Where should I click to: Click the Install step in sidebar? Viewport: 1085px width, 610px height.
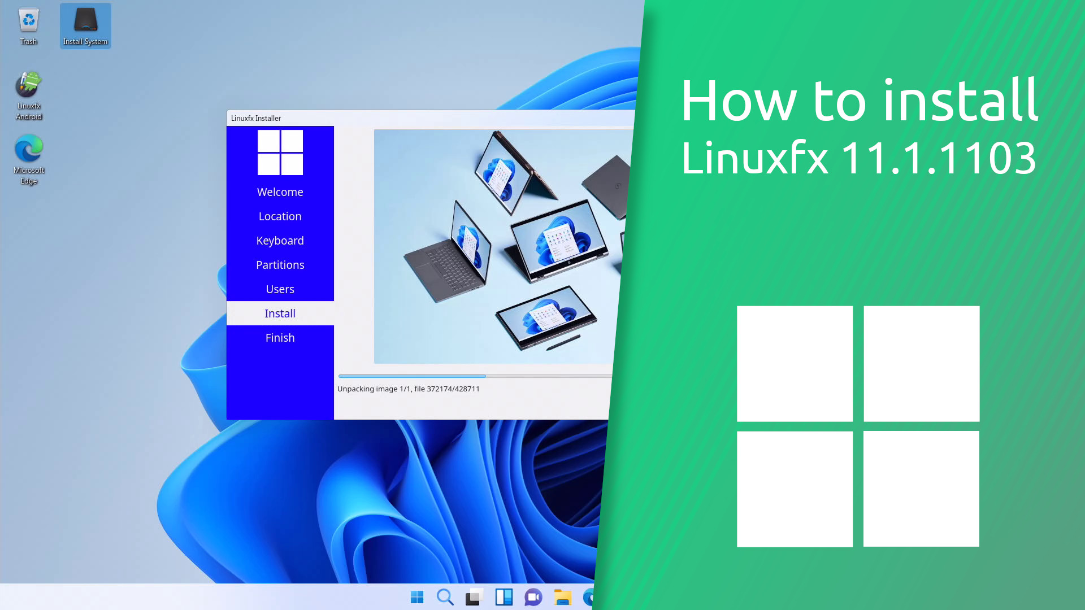tap(280, 313)
